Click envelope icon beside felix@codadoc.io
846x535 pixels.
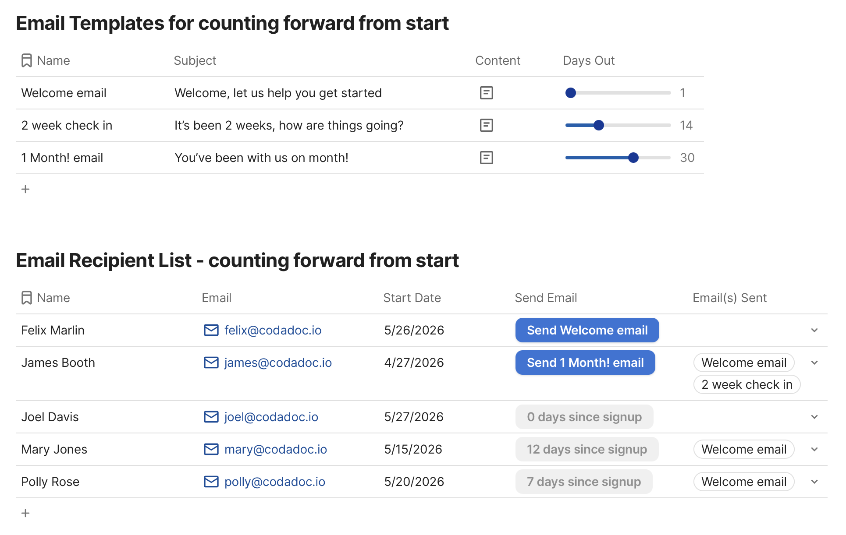[211, 330]
